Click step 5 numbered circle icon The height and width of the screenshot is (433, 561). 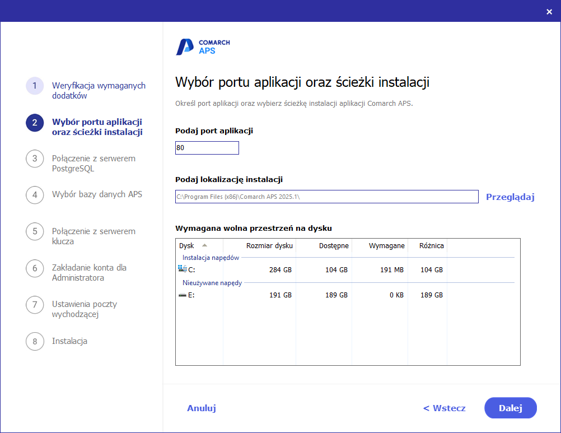click(34, 232)
